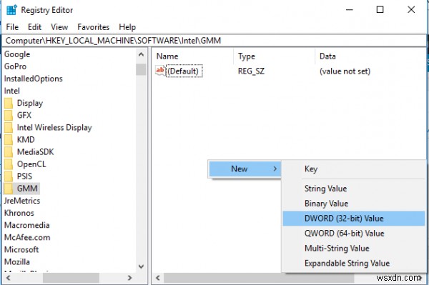The image size is (429, 285).
Task: Close the Registry Editor window
Action: (411, 10)
